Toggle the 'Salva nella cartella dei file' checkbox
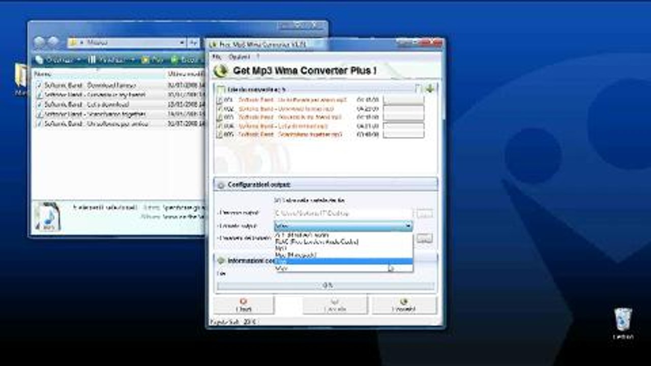This screenshot has width=651, height=366. (277, 201)
